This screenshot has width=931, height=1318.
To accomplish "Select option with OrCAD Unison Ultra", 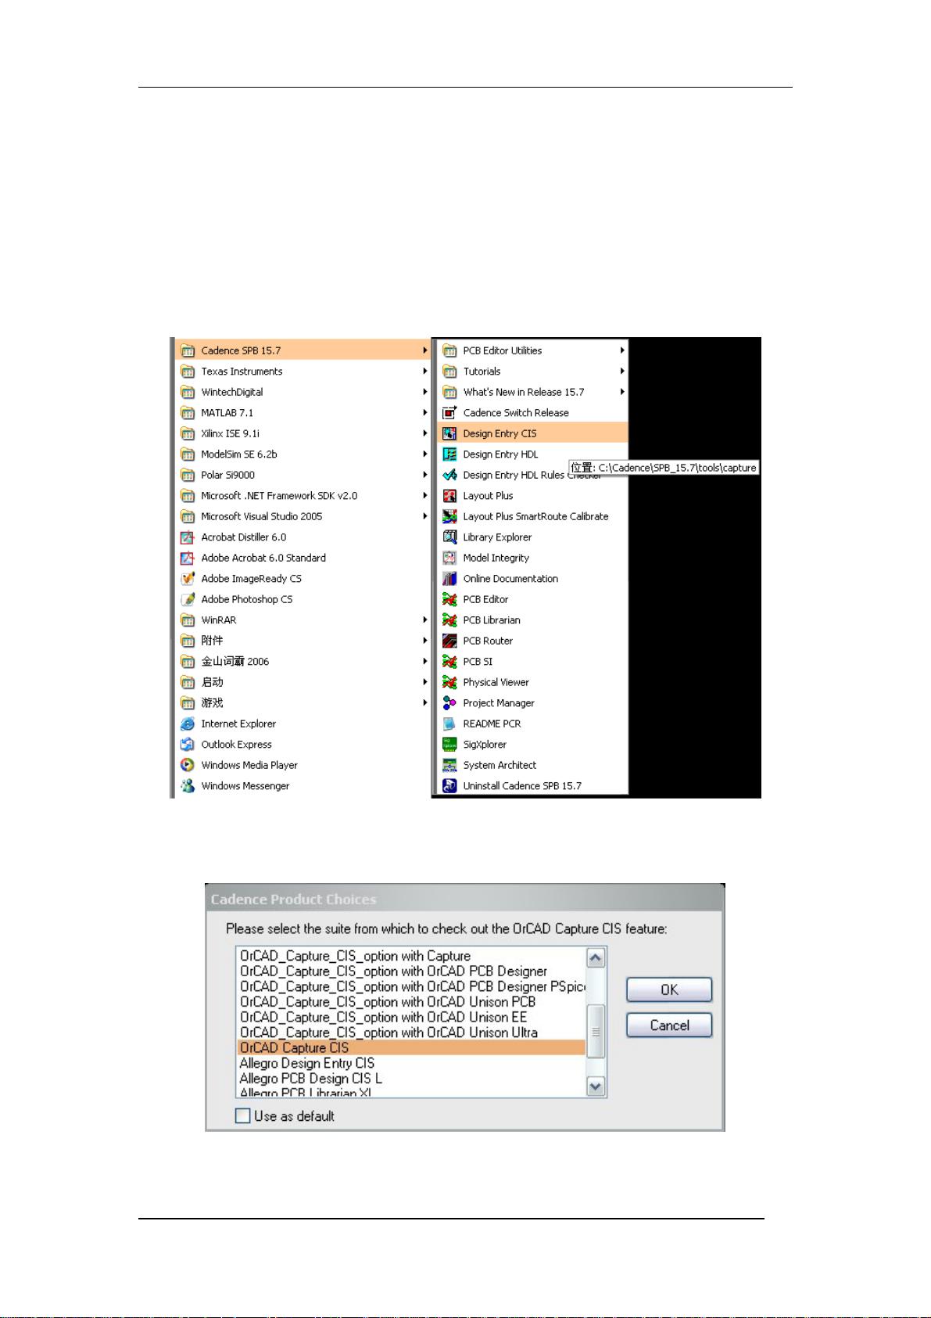I will pyautogui.click(x=411, y=1032).
